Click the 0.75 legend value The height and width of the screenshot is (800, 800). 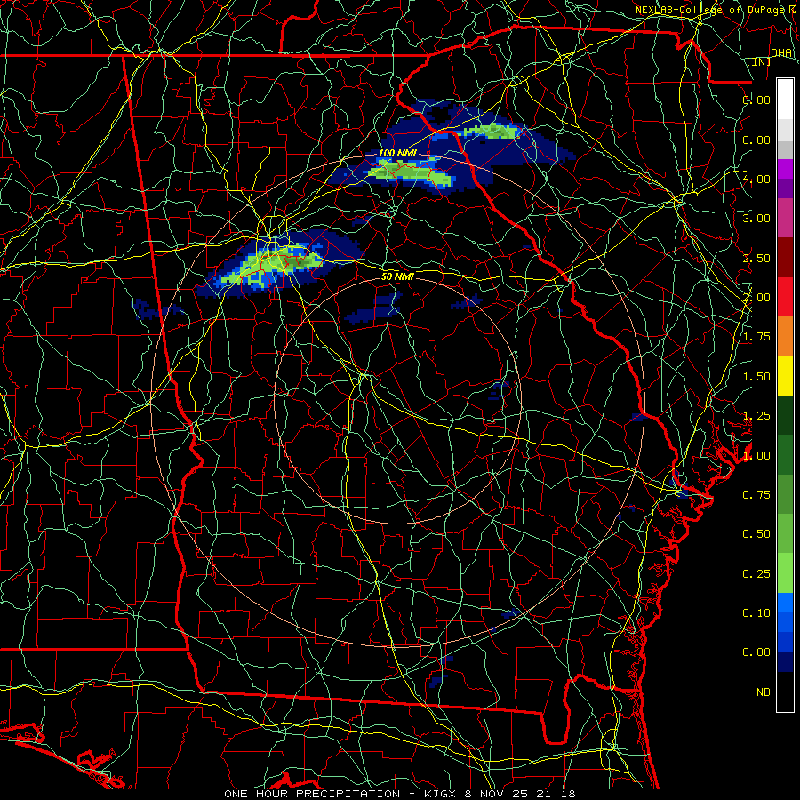pyautogui.click(x=756, y=495)
